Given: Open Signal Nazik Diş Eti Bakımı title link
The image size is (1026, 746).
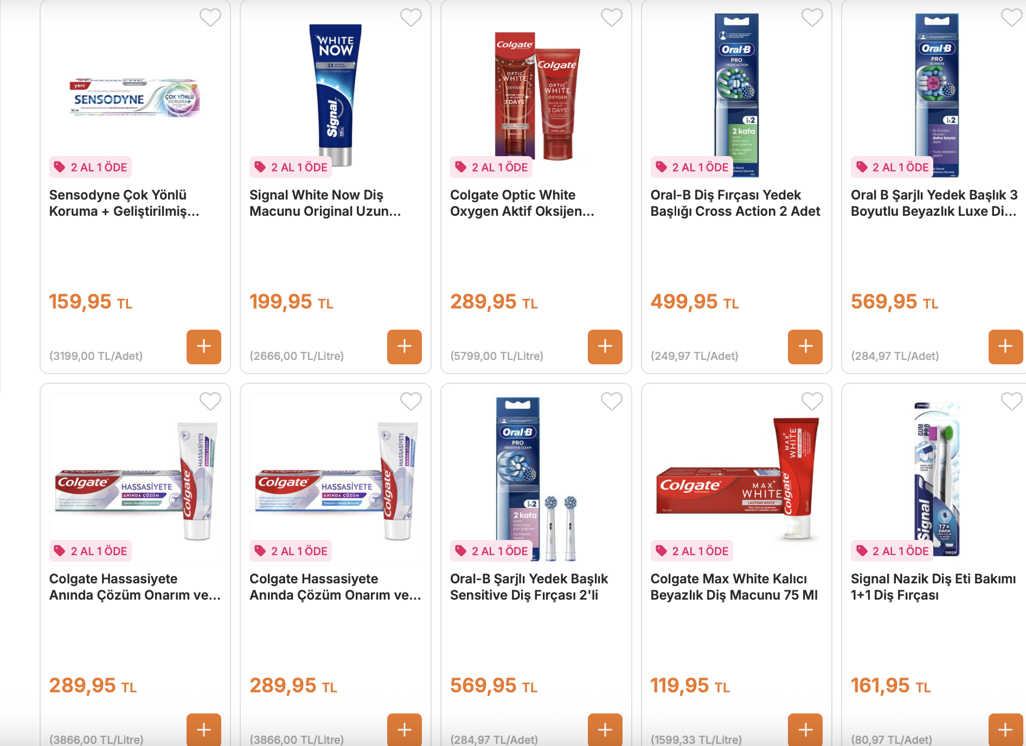Looking at the screenshot, I should tap(933, 587).
